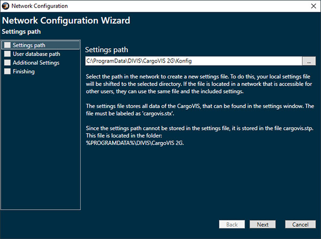
Task: Tick the Settings path step checkbox
Action: [7, 45]
